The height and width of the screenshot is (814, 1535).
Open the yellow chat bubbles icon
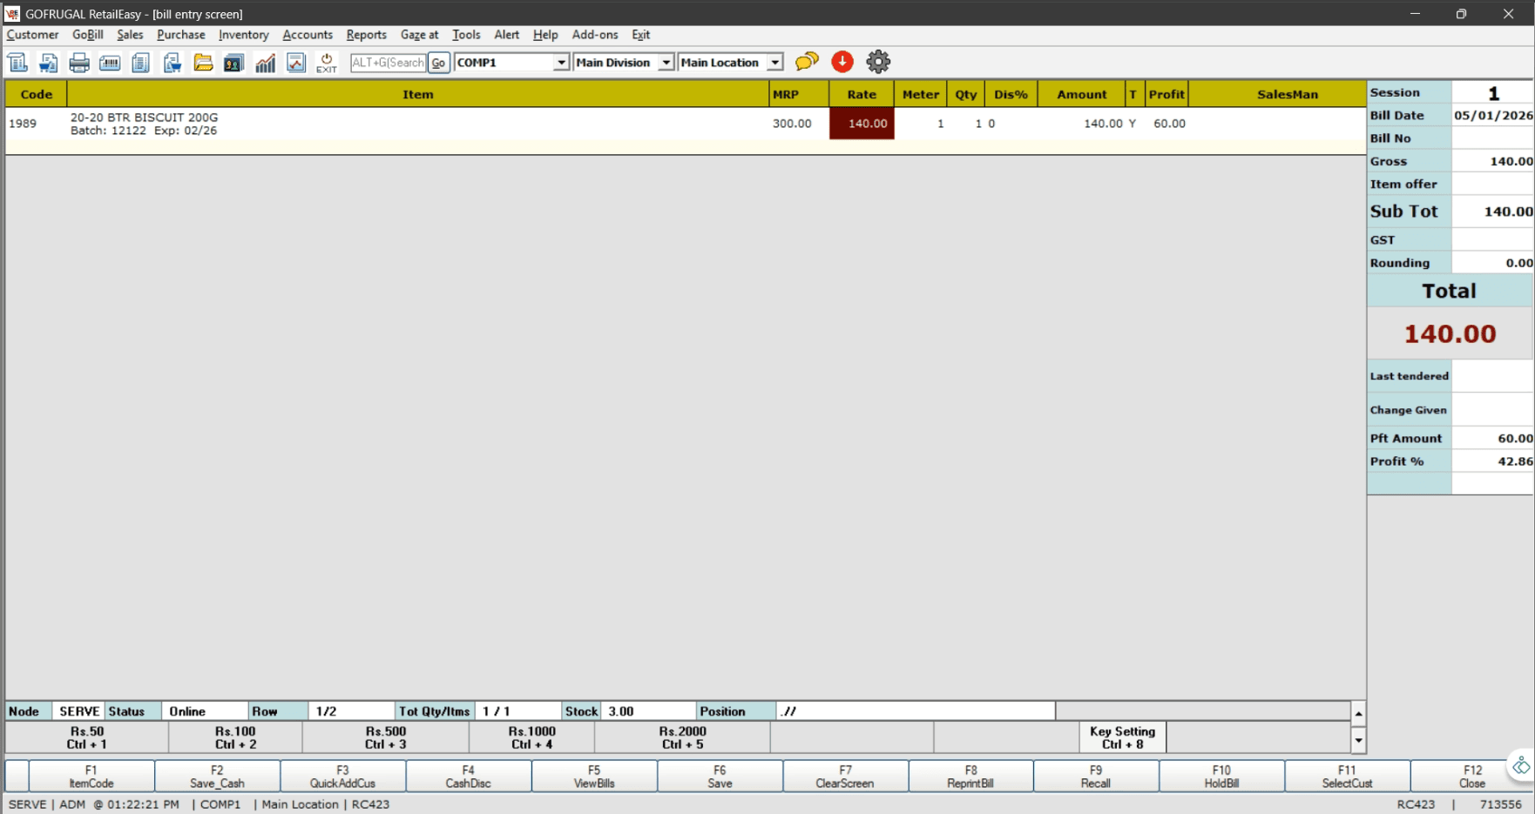(x=808, y=61)
